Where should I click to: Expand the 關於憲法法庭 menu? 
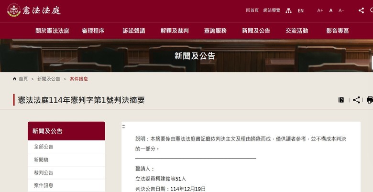pos(52,31)
